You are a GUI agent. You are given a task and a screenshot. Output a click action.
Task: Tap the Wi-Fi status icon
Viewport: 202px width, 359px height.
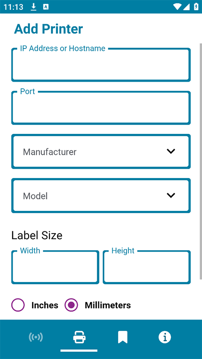(x=177, y=7)
